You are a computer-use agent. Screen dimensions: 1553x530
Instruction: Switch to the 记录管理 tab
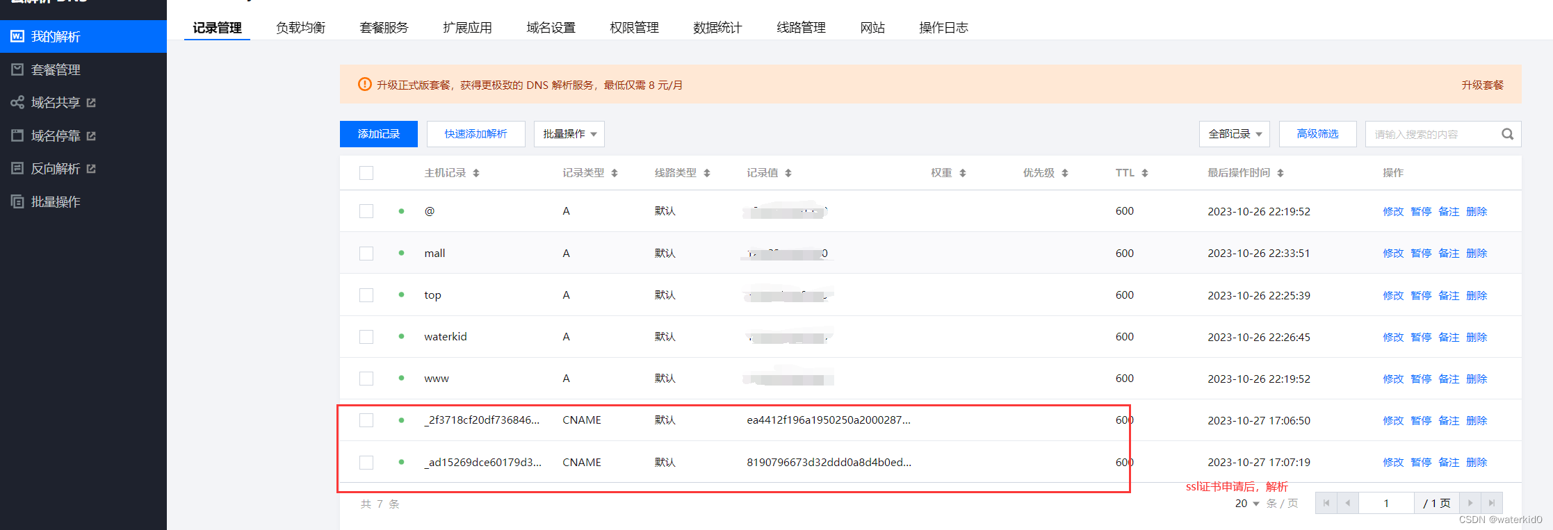pos(217,28)
